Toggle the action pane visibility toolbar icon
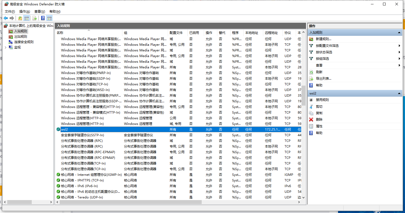This screenshot has width=405, height=213. pyautogui.click(x=49, y=18)
